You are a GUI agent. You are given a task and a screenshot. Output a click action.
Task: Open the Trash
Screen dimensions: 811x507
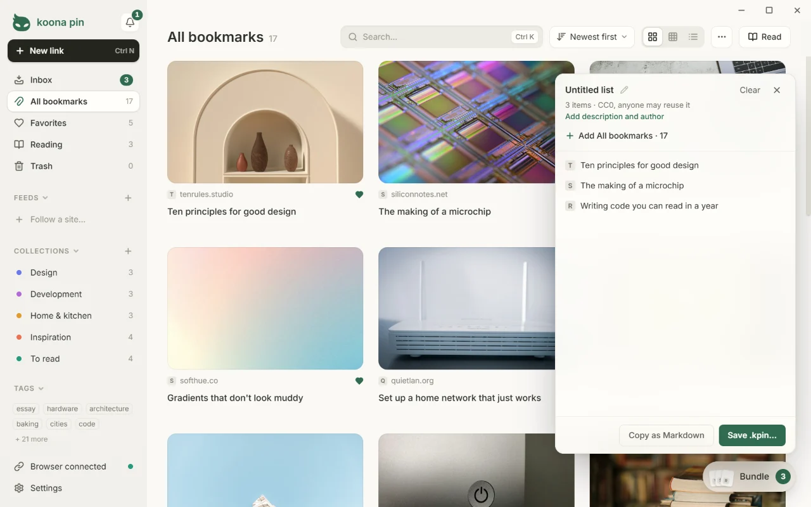(x=73, y=166)
